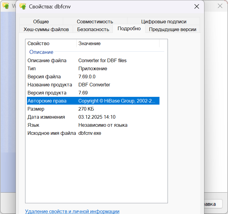Select the Название продукта row
This screenshot has width=228, height=214.
coord(93,85)
